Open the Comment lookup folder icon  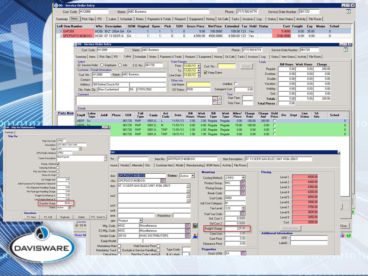tap(215, 100)
